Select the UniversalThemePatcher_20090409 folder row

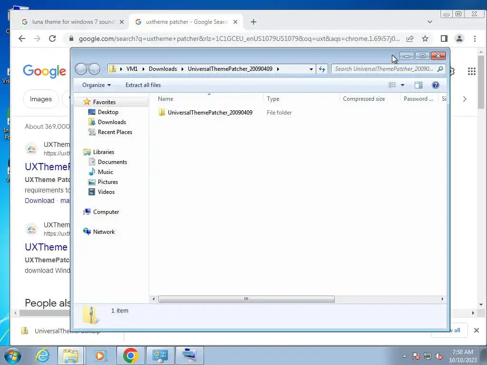pyautogui.click(x=210, y=113)
